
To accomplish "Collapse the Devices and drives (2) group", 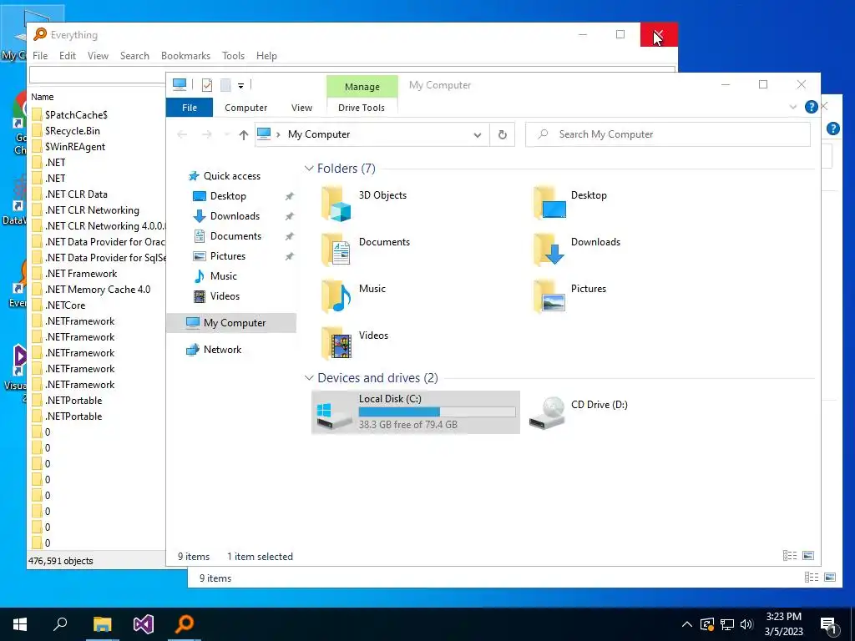I will click(x=309, y=378).
